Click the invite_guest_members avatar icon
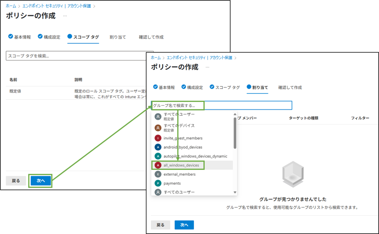Screen dimensions: 379x234 (158, 138)
